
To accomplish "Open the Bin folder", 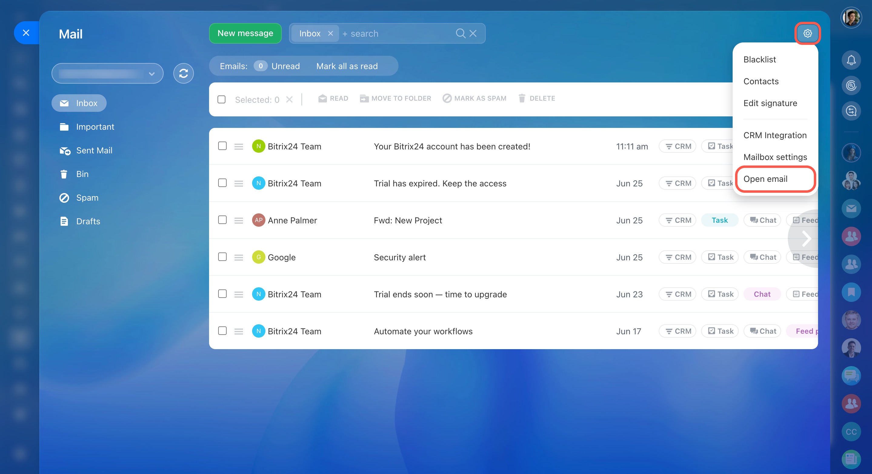I will pos(82,174).
